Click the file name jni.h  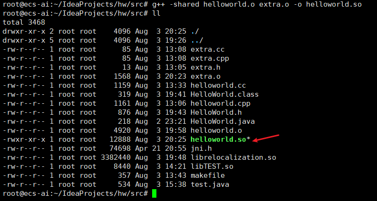pos(201,148)
